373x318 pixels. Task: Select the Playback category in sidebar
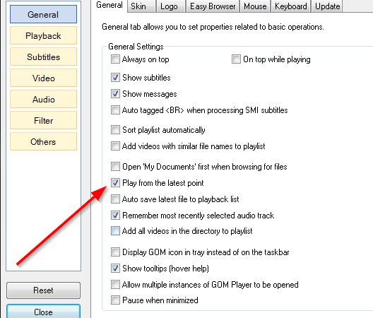coord(43,36)
